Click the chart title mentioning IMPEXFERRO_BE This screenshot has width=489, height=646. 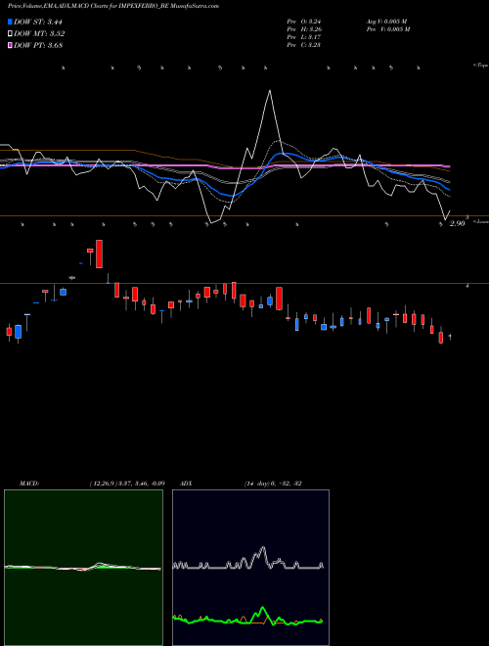[x=113, y=6]
